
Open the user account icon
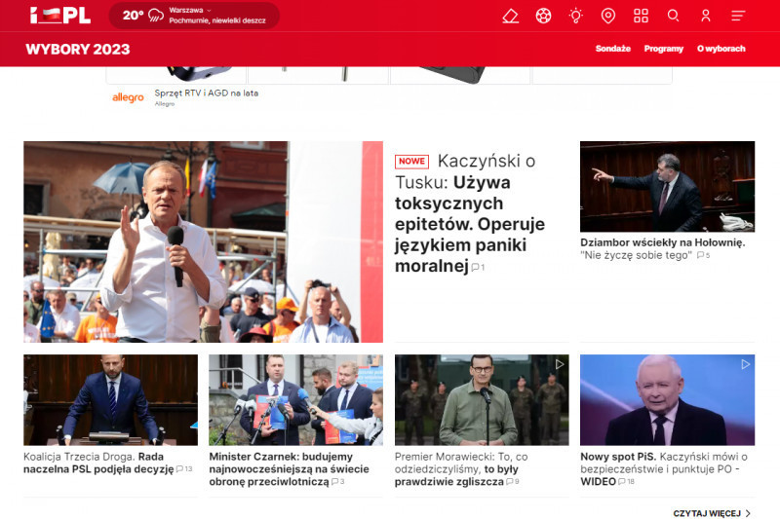coord(705,16)
